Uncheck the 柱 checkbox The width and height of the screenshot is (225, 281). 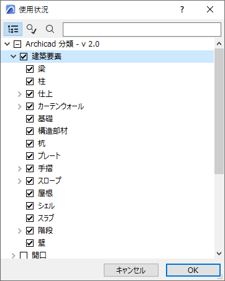(x=30, y=81)
